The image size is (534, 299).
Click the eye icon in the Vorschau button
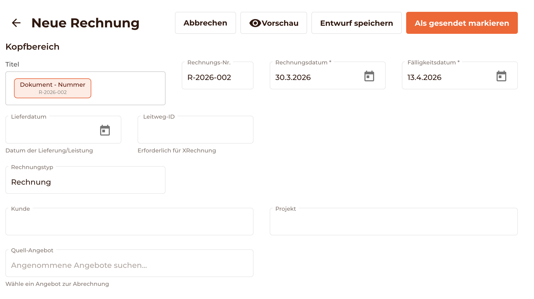[x=255, y=23]
